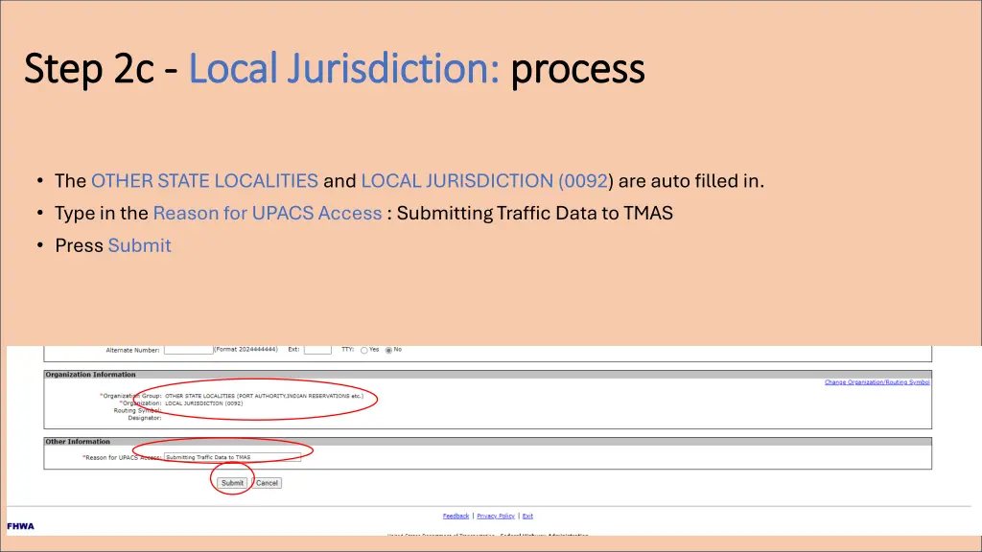Click the Ext extension input field
The height and width of the screenshot is (552, 982).
point(317,350)
